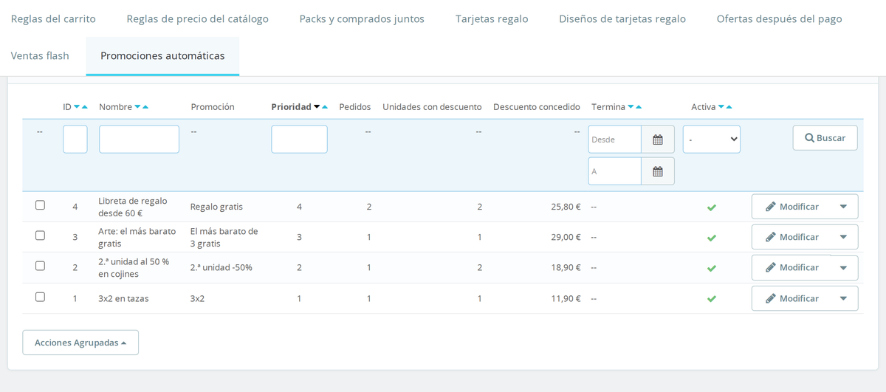Sort ID column ascending arrow
Viewport: 886px width, 392px height.
85,107
